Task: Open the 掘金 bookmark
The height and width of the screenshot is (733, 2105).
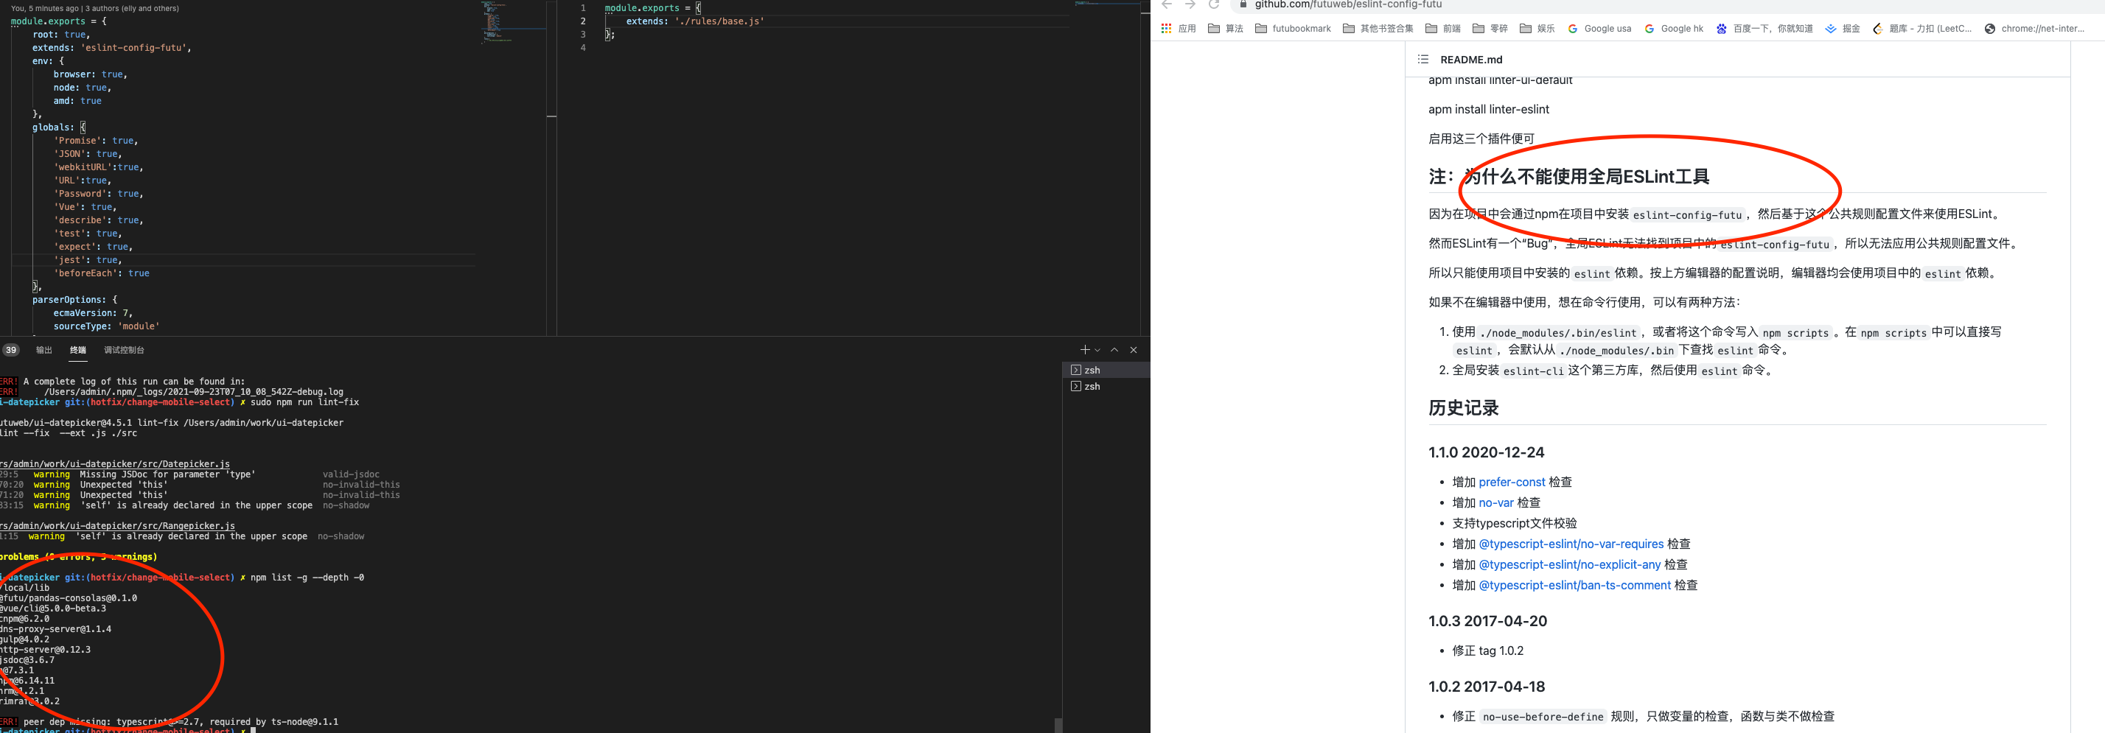Action: point(1843,29)
